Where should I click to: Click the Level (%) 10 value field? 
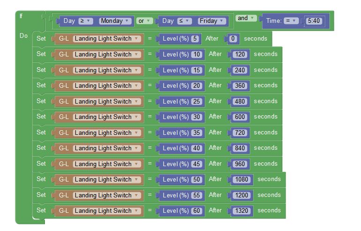click(197, 55)
